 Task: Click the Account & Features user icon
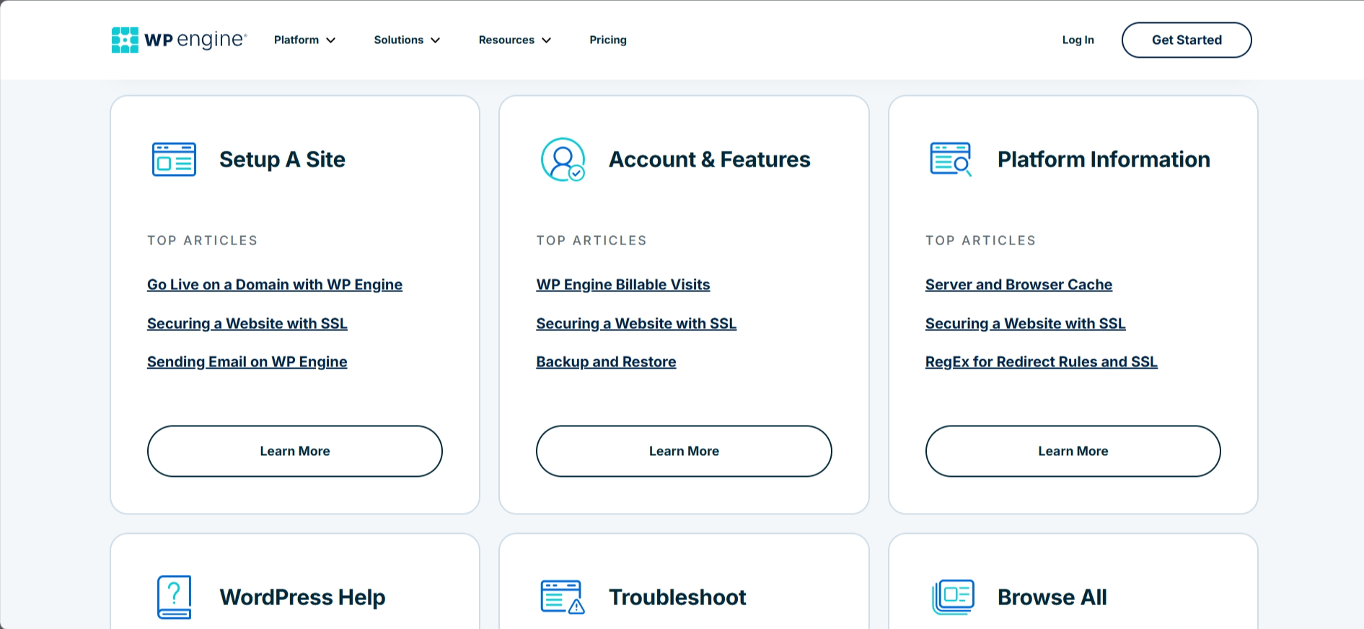tap(563, 159)
